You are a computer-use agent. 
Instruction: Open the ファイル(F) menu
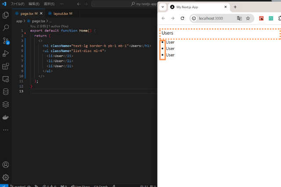pyautogui.click(x=18, y=4)
